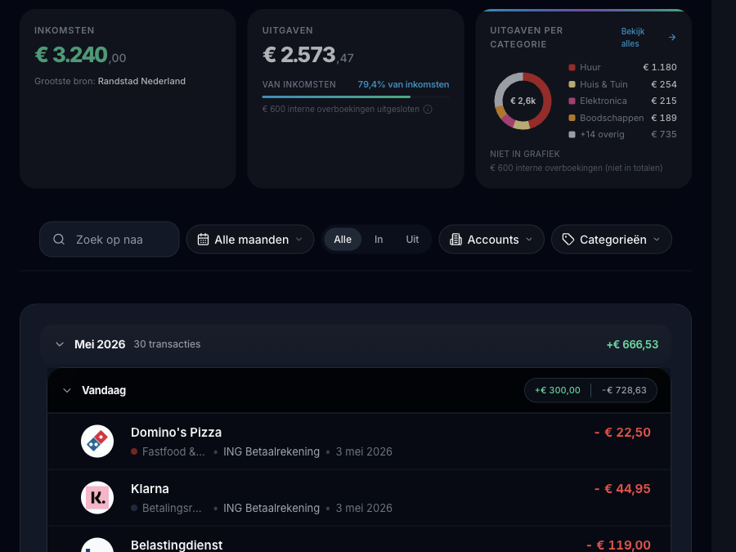Click the Betalingsr... category label
The width and height of the screenshot is (736, 552).
pos(172,508)
